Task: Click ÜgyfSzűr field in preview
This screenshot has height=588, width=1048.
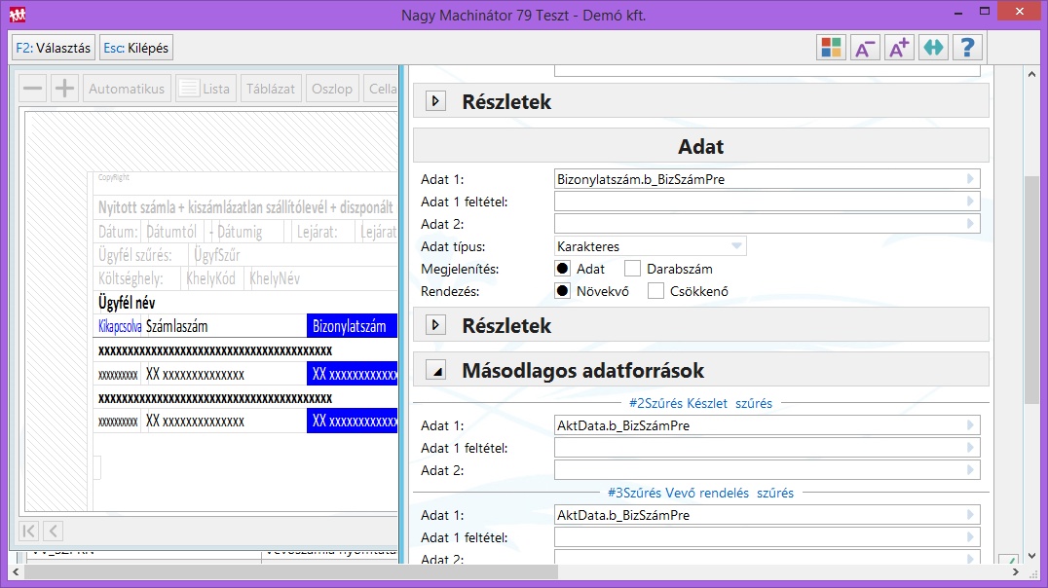Action: point(216,255)
